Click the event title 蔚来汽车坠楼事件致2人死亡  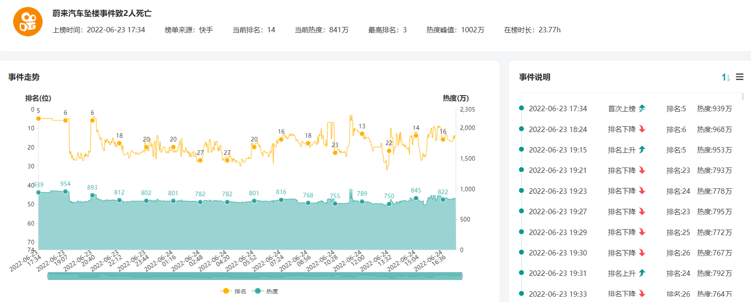102,14
